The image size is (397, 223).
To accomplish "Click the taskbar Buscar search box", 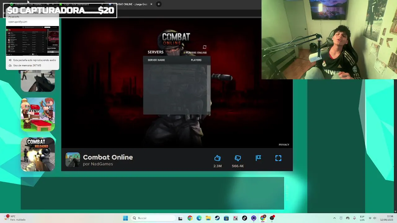I will 153,218.
